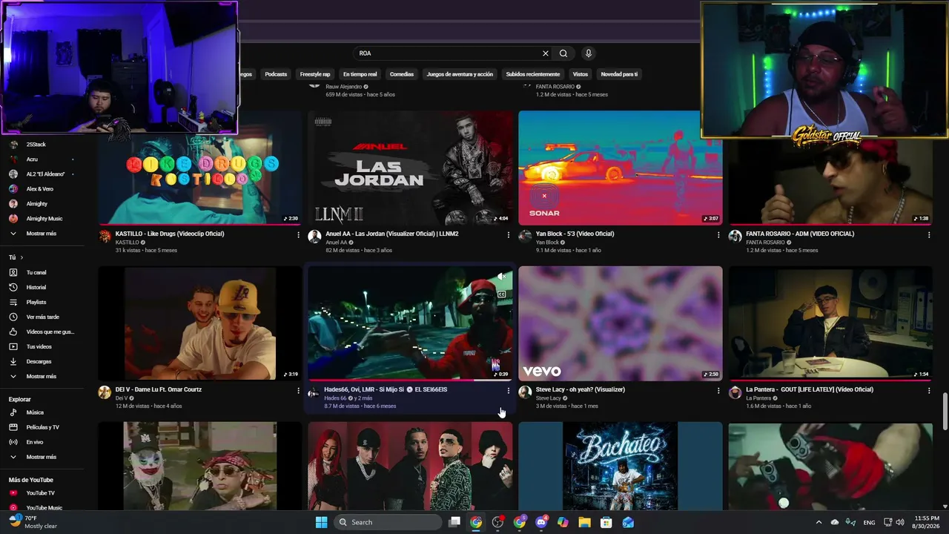
Task: Play the Anuel Las Jordan thumbnail
Action: (410, 168)
